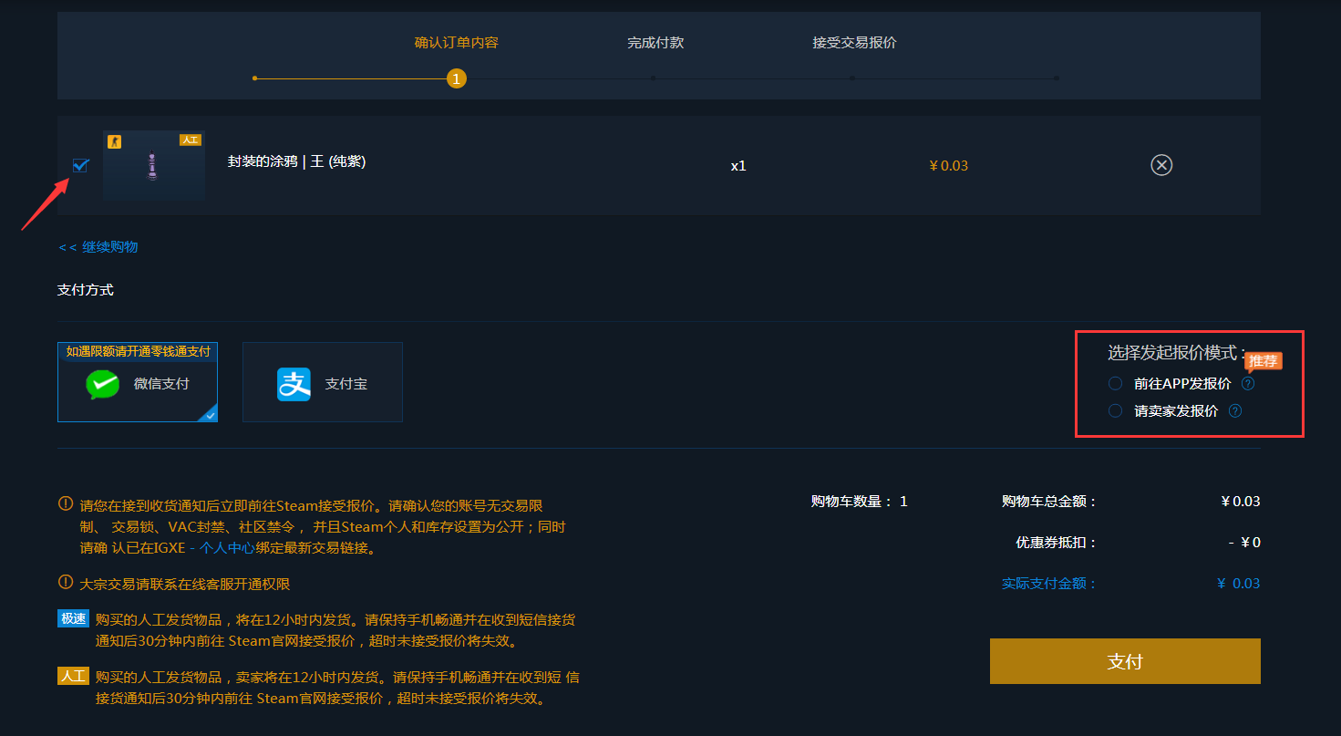This screenshot has height=736, width=1341.
Task: Click the orange CS game badge on thumbnail
Action: [114, 141]
